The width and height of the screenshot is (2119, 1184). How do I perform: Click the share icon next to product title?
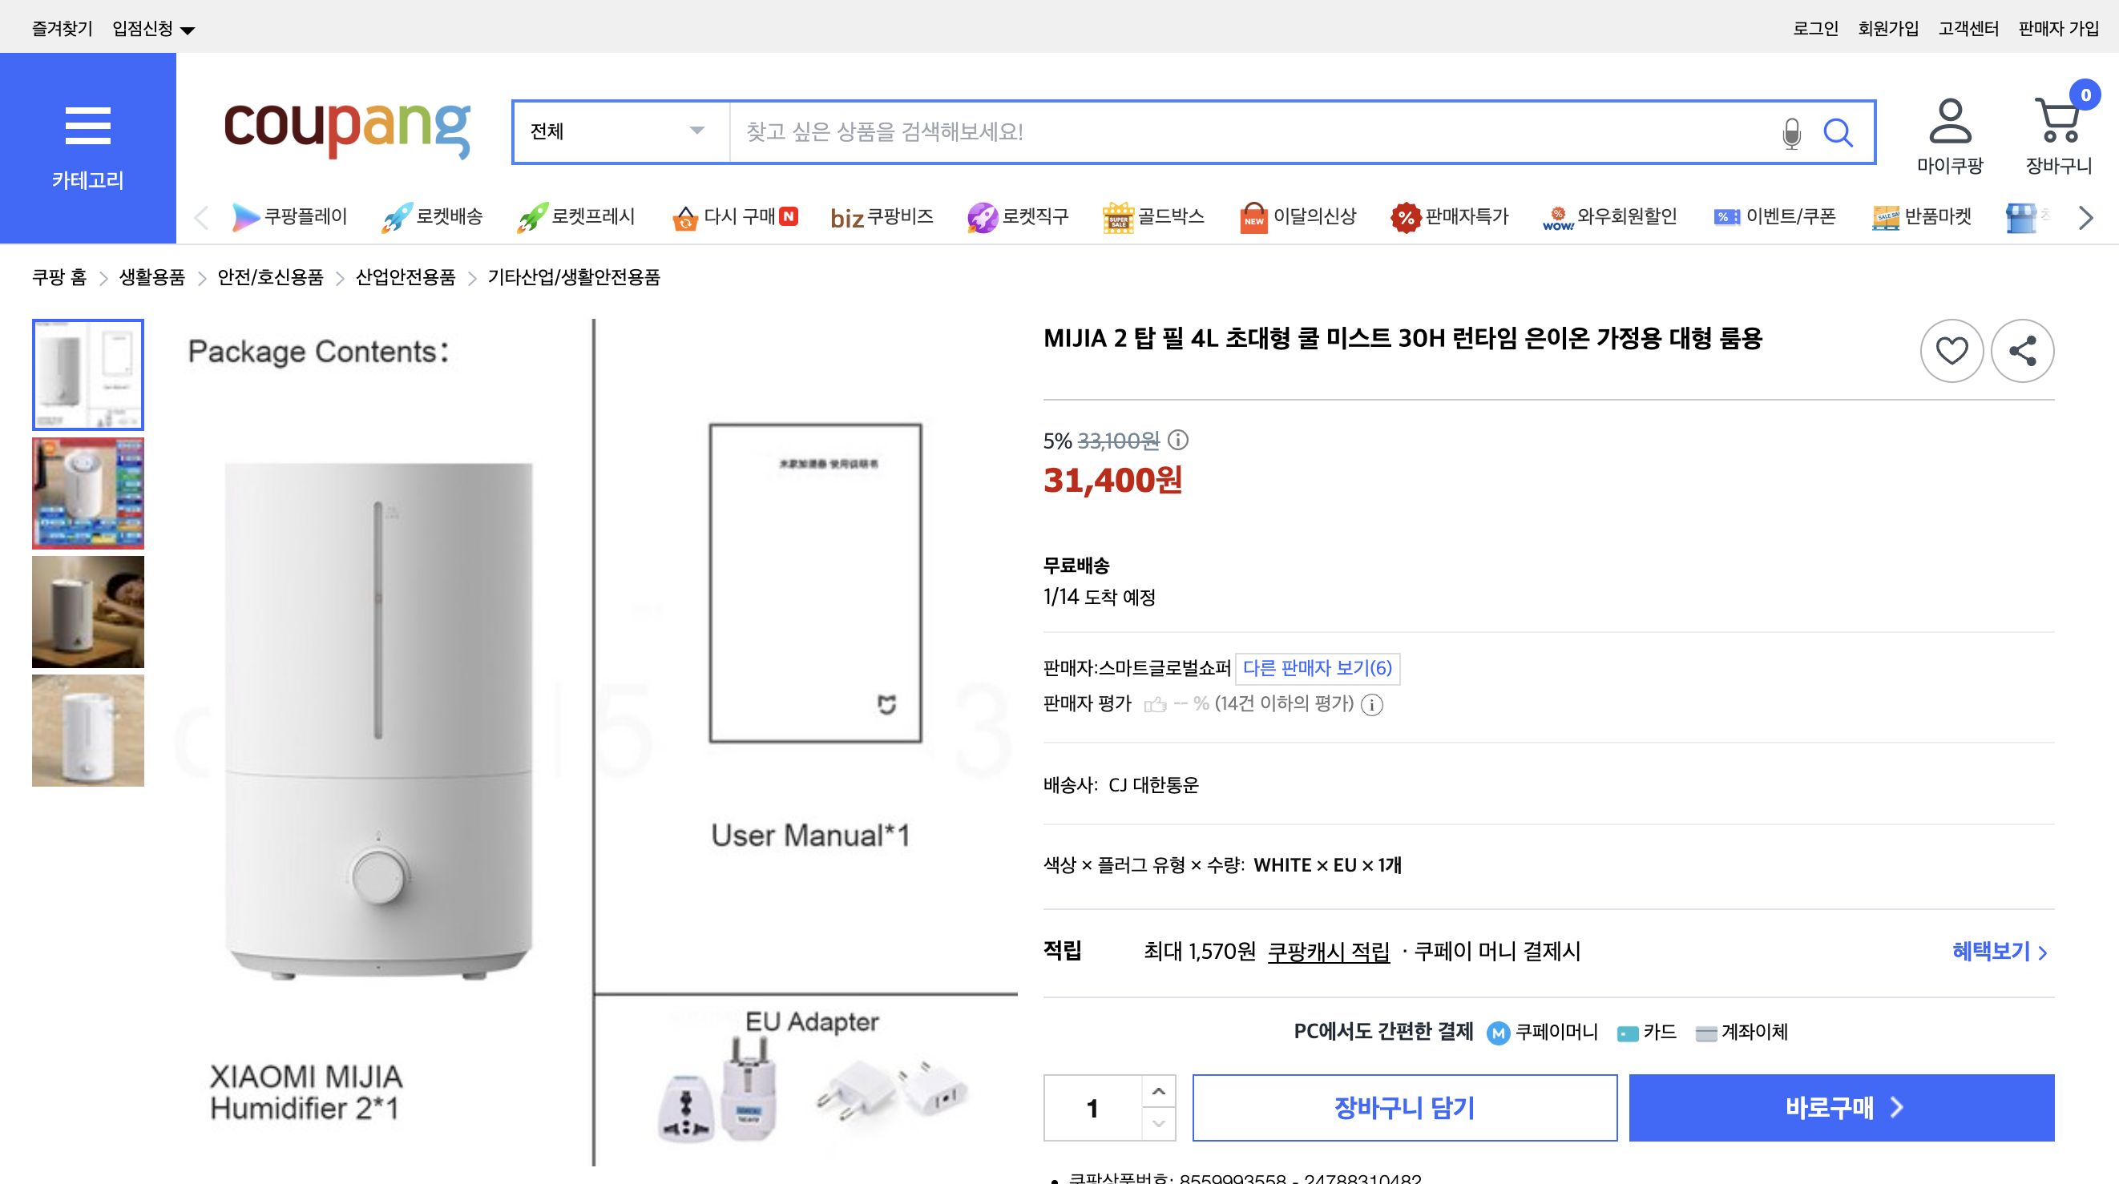[x=2023, y=350]
